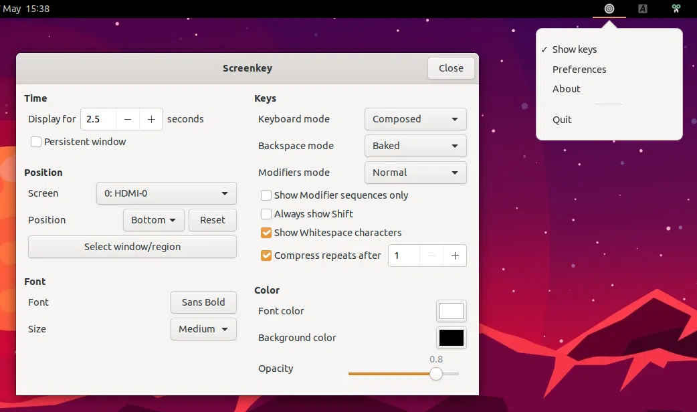Click the Select window/region button

[132, 247]
